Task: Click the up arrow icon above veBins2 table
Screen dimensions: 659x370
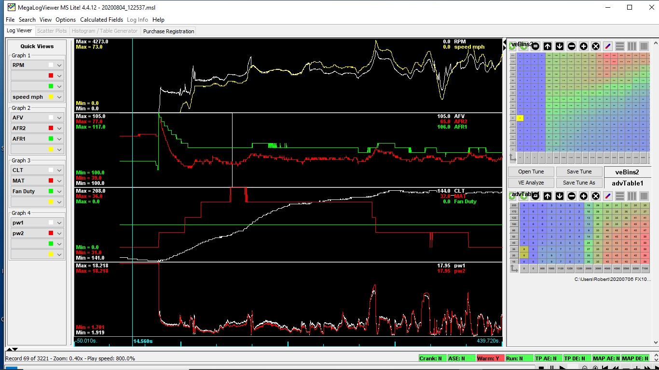Action: [548, 46]
